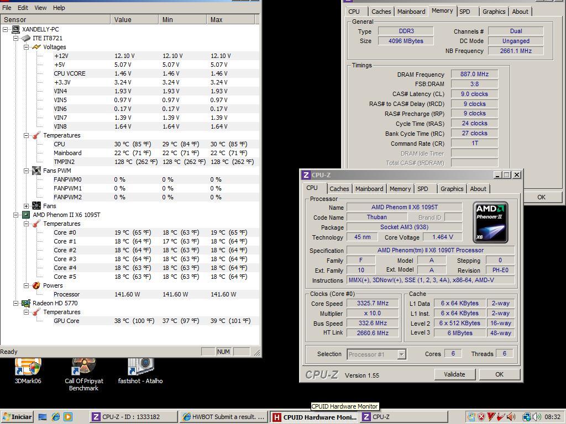566x424 pixels.
Task: Click Validate button in CPU-Z
Action: 454,374
